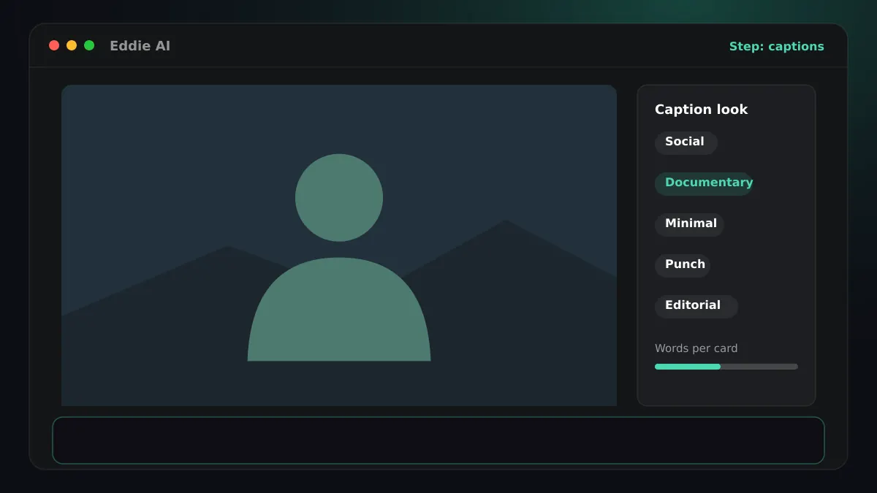Adjust the Words per card slider

pos(726,367)
